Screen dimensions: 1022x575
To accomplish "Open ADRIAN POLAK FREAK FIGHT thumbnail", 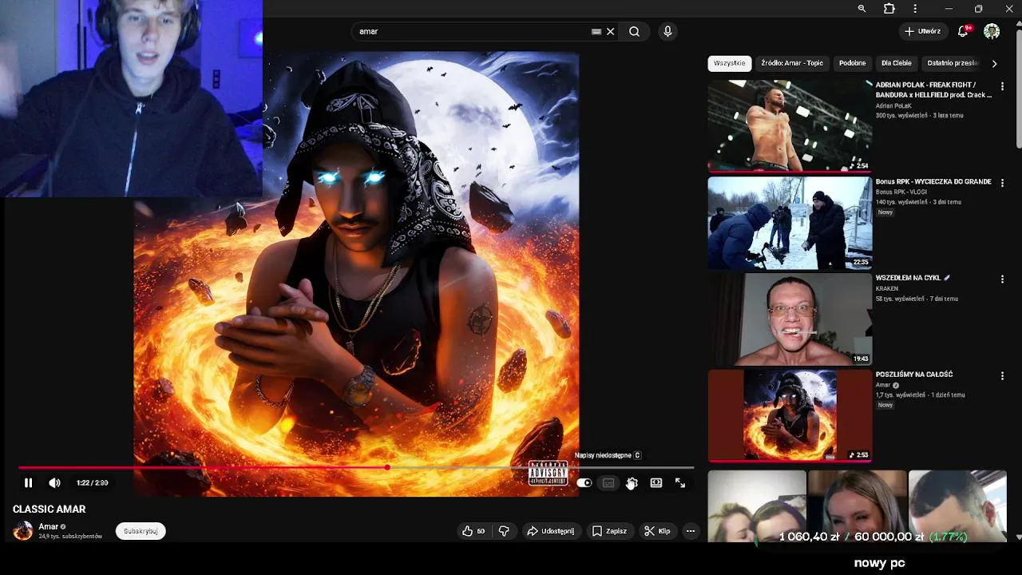I will point(790,125).
